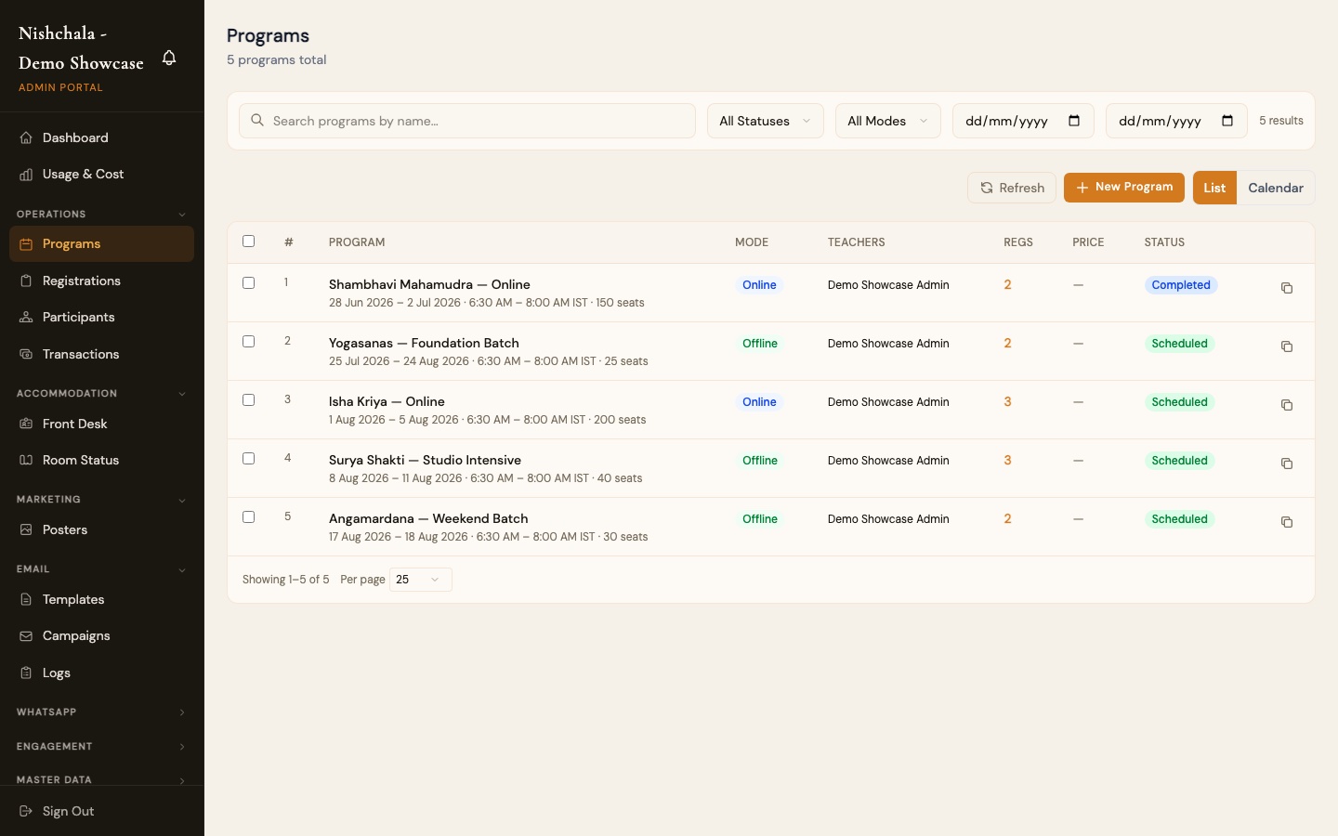Toggle the select-all programs checkbox
Screen dimensions: 1338x836
tap(248, 242)
